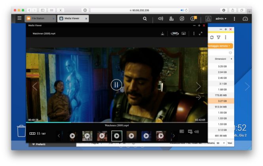Download the Watchmen video file
The height and width of the screenshot is (166, 263).
click(x=163, y=34)
